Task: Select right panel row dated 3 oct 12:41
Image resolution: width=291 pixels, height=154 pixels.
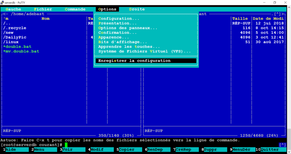Action: [x=214, y=37]
